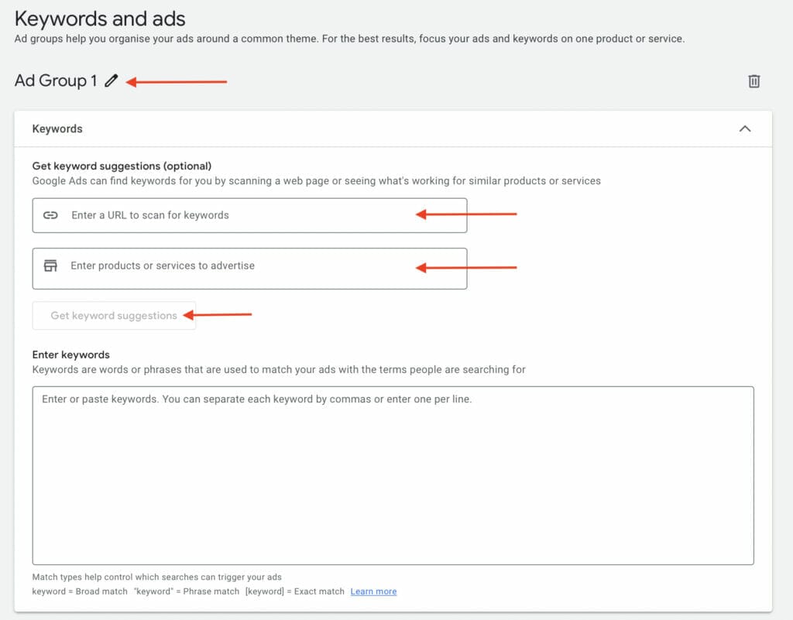This screenshot has width=793, height=620.
Task: Click the 'Enter keywords' section label
Action: click(x=71, y=355)
